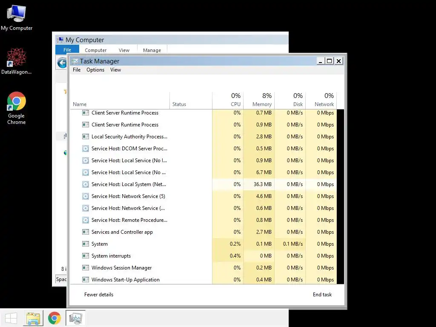Sort processes by the Name column
The height and width of the screenshot is (327, 436).
pyautogui.click(x=120, y=100)
